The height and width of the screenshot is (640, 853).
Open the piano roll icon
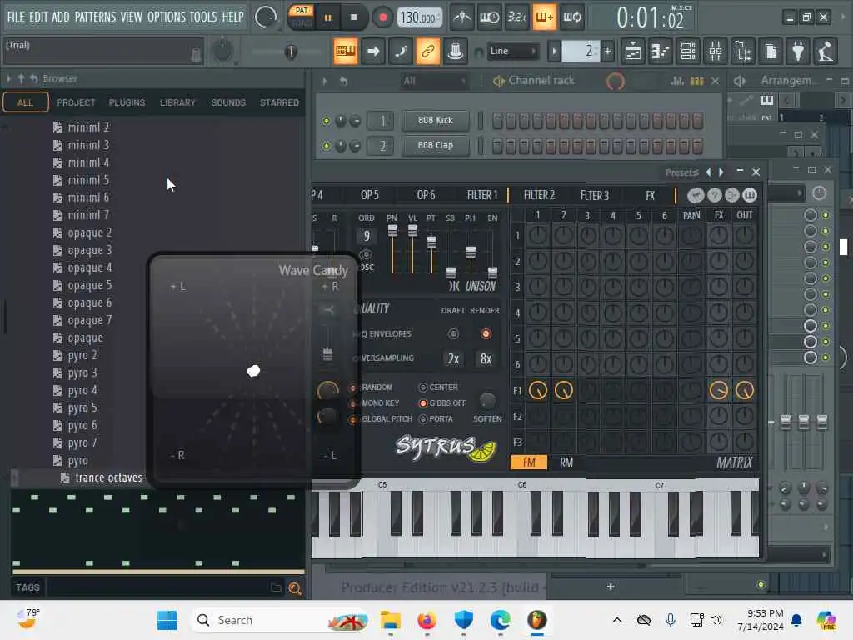[661, 52]
